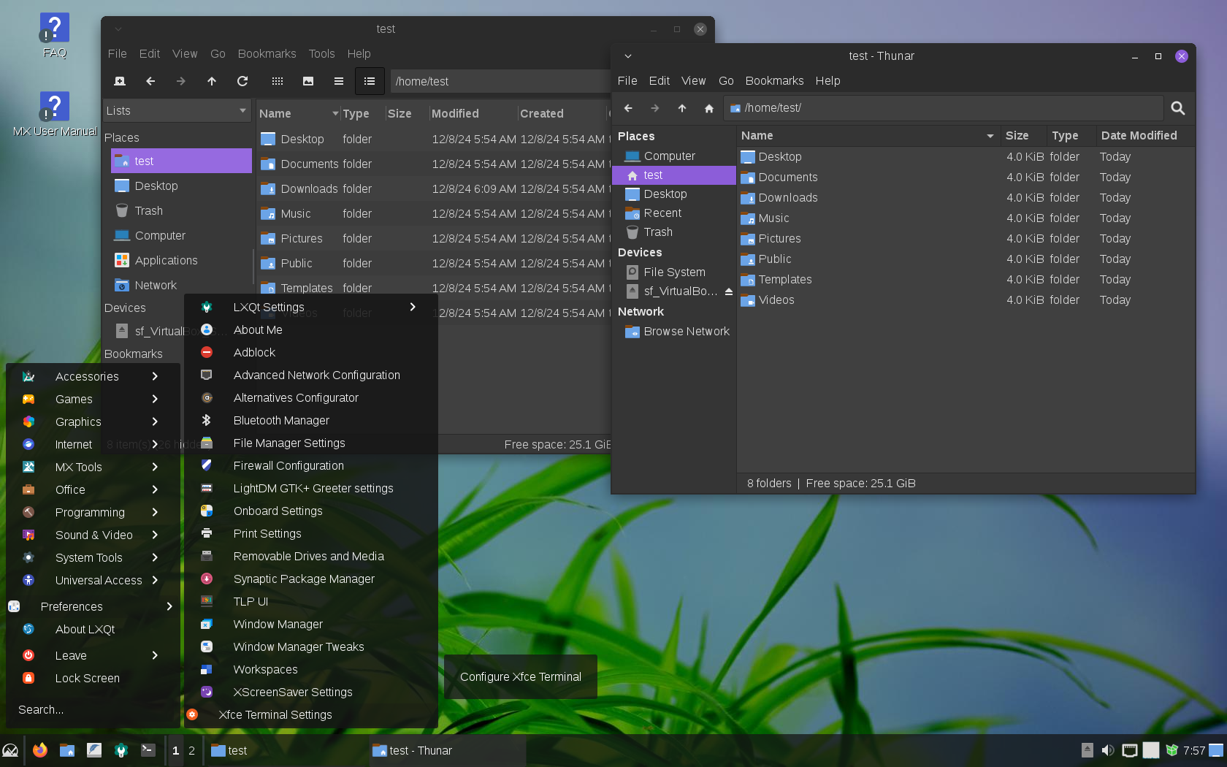The height and width of the screenshot is (767, 1227).
Task: Expand the LXQt Settings submenu
Action: [310, 307]
